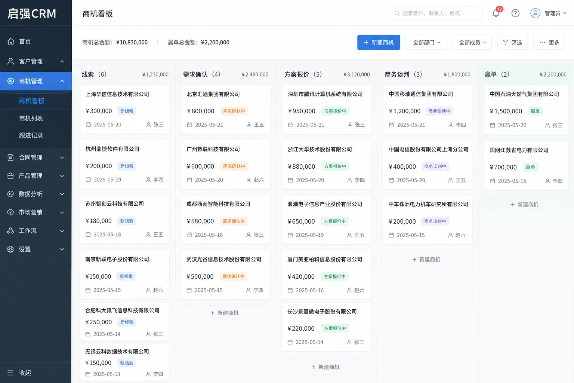The image size is (574, 383).
Task: Open 客户管理 sidebar menu
Action: 36,61
